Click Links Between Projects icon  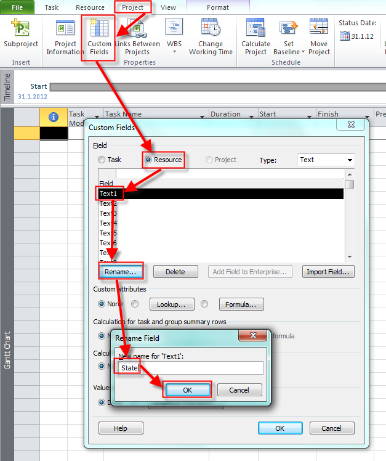coord(137,28)
